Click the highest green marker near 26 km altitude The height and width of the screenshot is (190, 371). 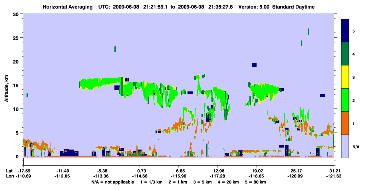(309, 31)
